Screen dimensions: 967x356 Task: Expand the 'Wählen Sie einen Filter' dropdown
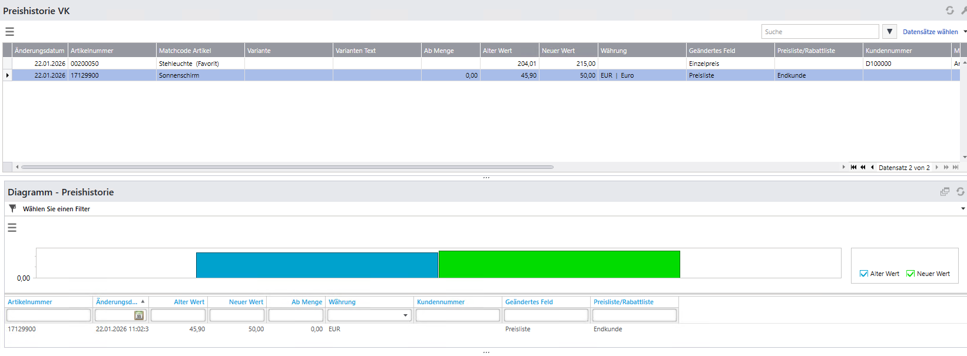click(x=963, y=209)
